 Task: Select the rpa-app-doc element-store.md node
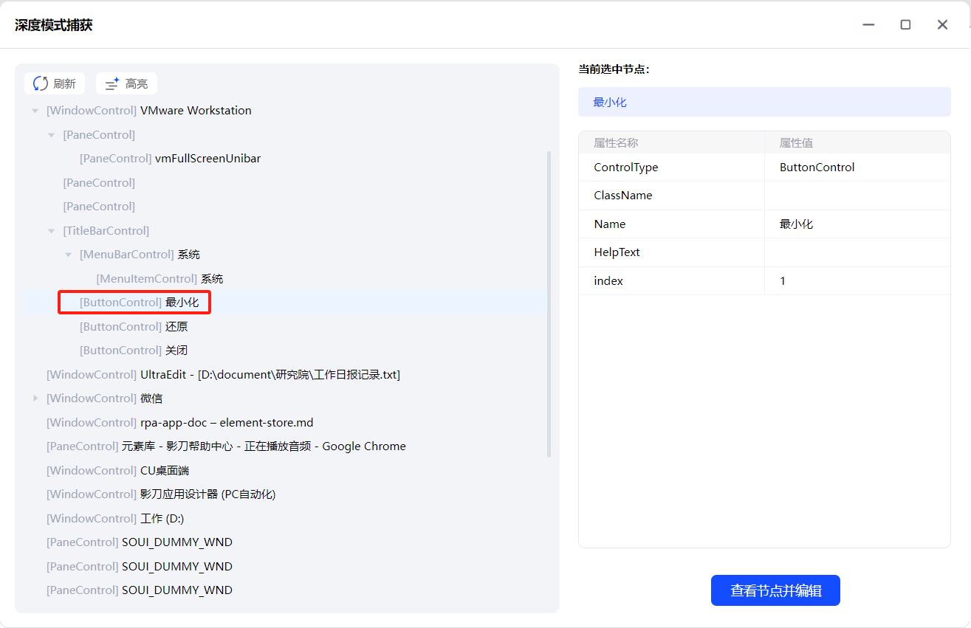pyautogui.click(x=179, y=423)
